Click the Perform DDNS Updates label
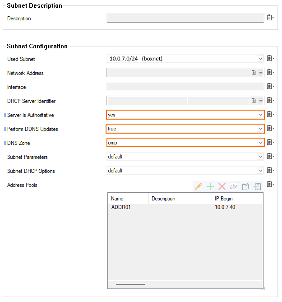282x302 pixels. pos(32,129)
